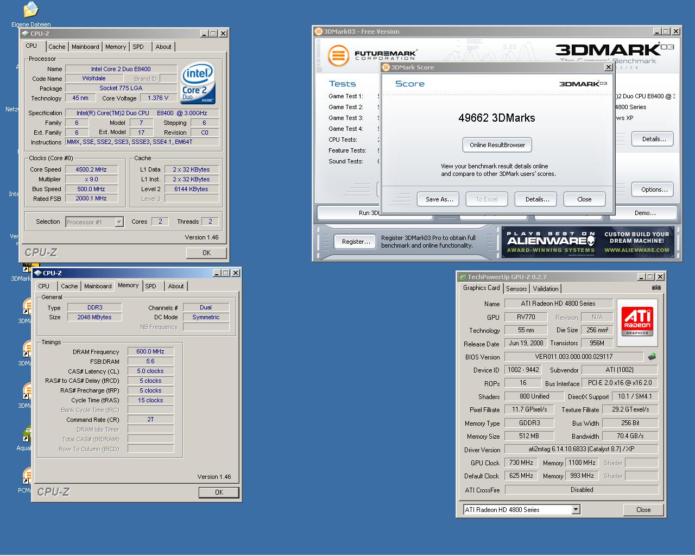This screenshot has height=556, width=695.
Task: Click the Level 2 cache 6144 KBytes value
Action: pyautogui.click(x=191, y=189)
